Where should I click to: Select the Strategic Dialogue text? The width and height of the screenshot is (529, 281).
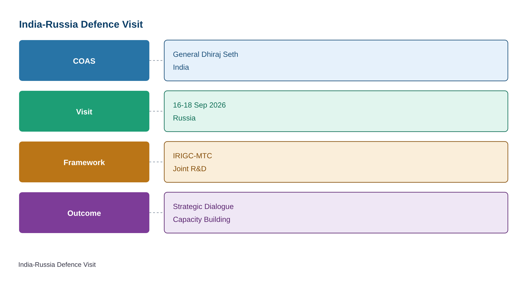(203, 206)
